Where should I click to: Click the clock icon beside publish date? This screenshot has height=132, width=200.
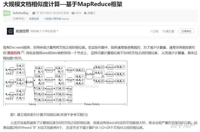[x=34, y=13]
